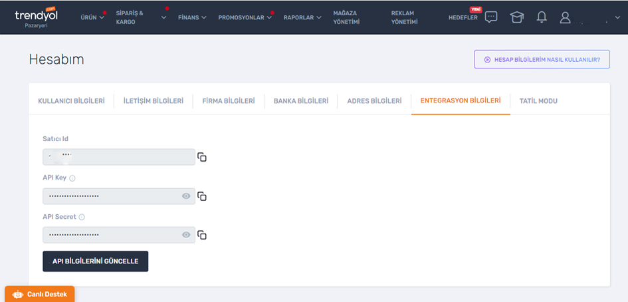Click the info icon next to API Key
The image size is (628, 302).
pyautogui.click(x=72, y=178)
